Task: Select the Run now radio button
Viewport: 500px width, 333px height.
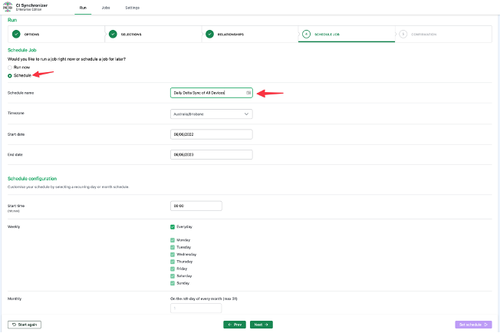Action: (10, 68)
